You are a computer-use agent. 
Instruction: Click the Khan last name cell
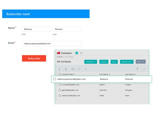coord(127,95)
